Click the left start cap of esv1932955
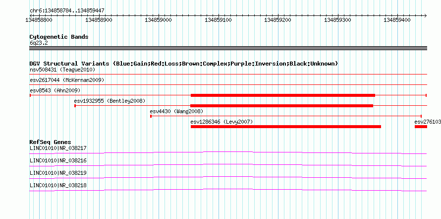This screenshot has width=441, height=219. click(x=75, y=106)
